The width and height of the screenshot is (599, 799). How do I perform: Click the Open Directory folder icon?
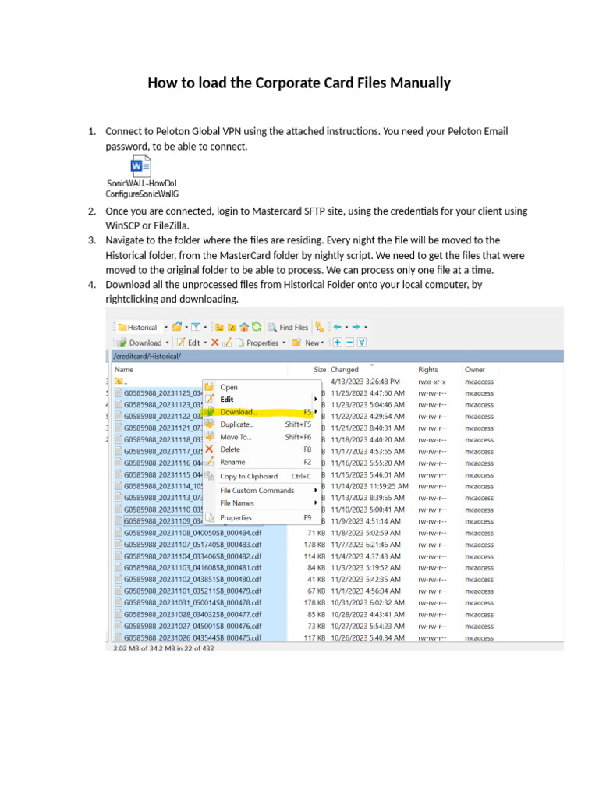click(x=177, y=327)
